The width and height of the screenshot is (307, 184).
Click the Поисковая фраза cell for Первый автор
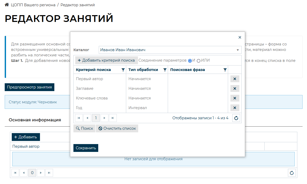[x=198, y=79]
